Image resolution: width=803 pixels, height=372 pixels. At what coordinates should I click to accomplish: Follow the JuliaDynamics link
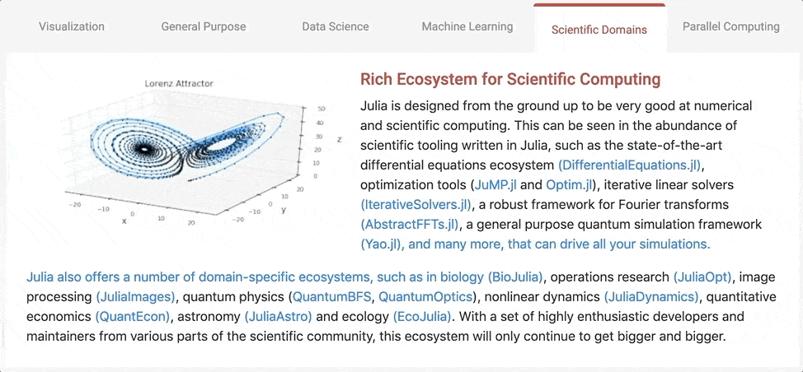point(651,297)
